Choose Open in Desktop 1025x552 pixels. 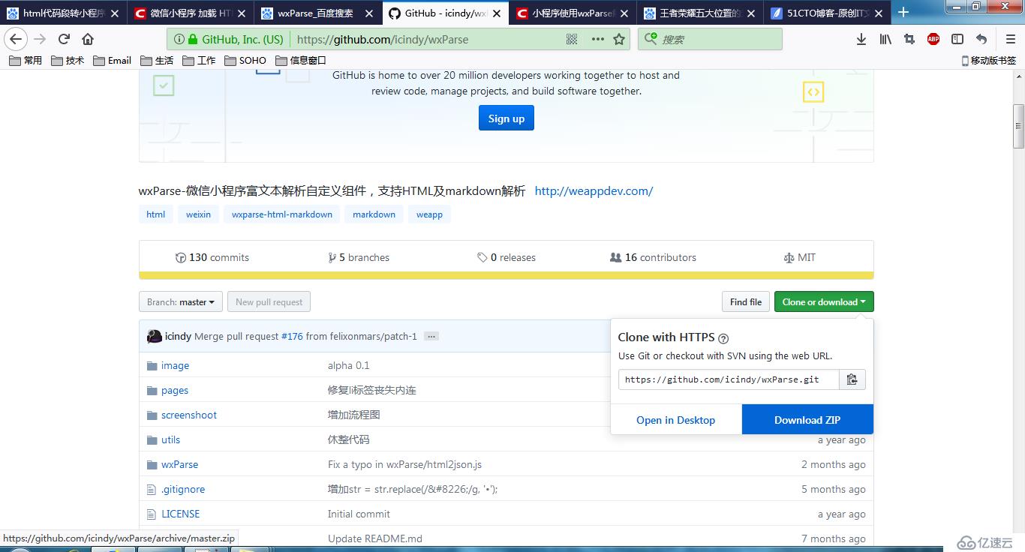click(x=676, y=420)
